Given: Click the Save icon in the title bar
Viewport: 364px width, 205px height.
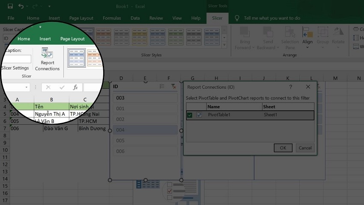Looking at the screenshot, I should (9, 6).
